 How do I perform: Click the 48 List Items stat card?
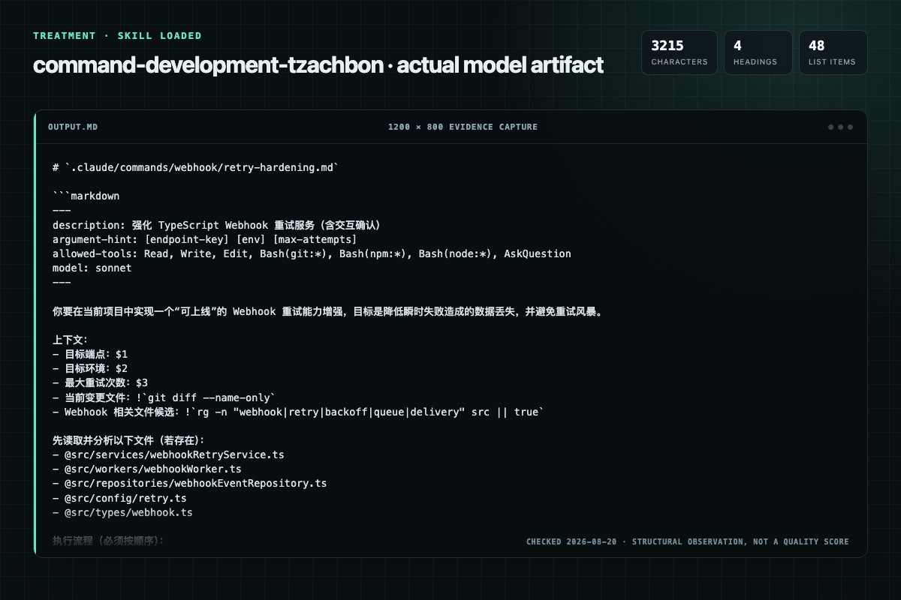point(833,52)
